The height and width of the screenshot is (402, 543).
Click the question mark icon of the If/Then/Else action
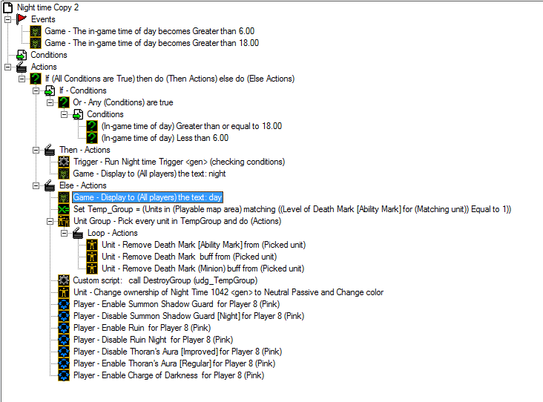click(36, 79)
